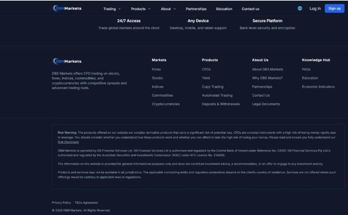Go to Education in the top navigation
Viewport: 348px width, 215px height.
(x=224, y=9)
